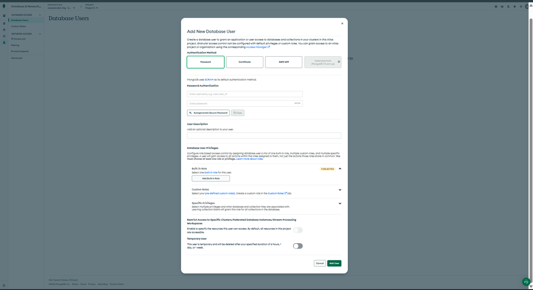Click the 'All Good' system status text
Viewport: 533px width, 290px height.
click(x=73, y=280)
